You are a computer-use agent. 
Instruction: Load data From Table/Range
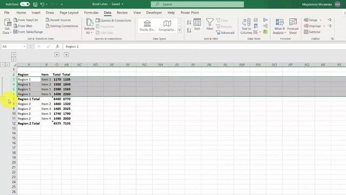28,32
